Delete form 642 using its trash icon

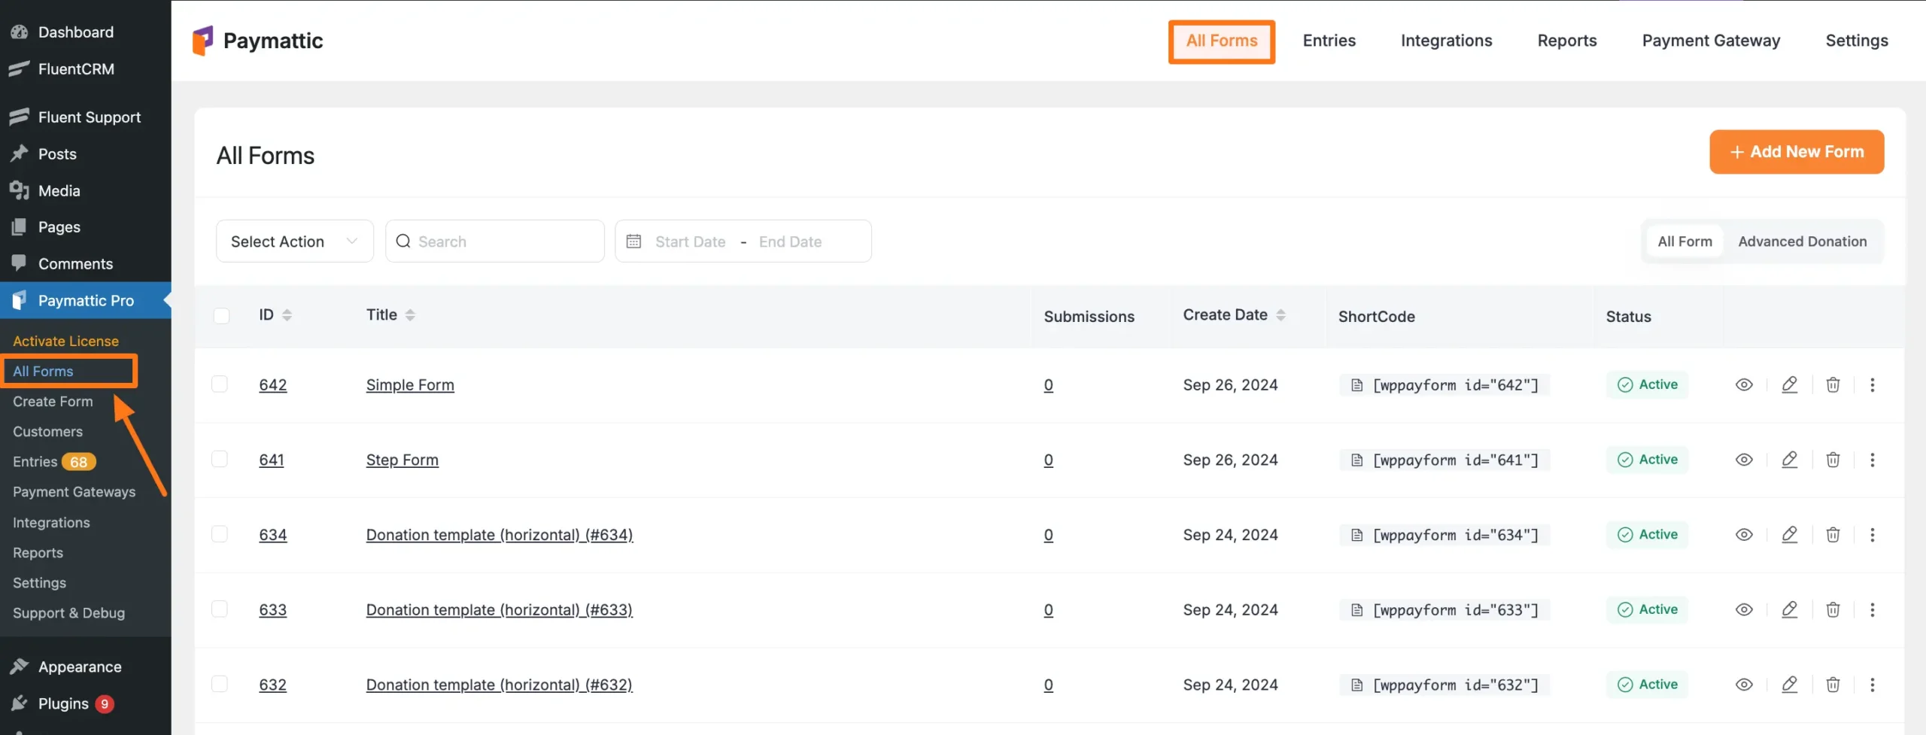[1833, 384]
